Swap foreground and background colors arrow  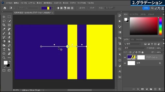coord(10,62)
